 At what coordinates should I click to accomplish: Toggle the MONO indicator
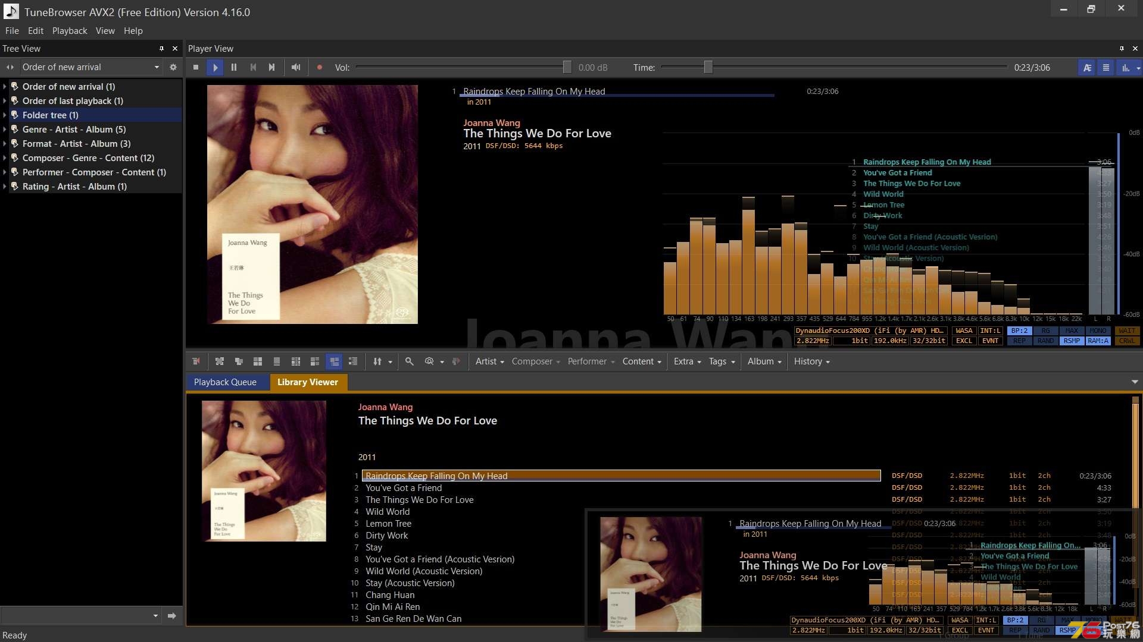point(1098,331)
